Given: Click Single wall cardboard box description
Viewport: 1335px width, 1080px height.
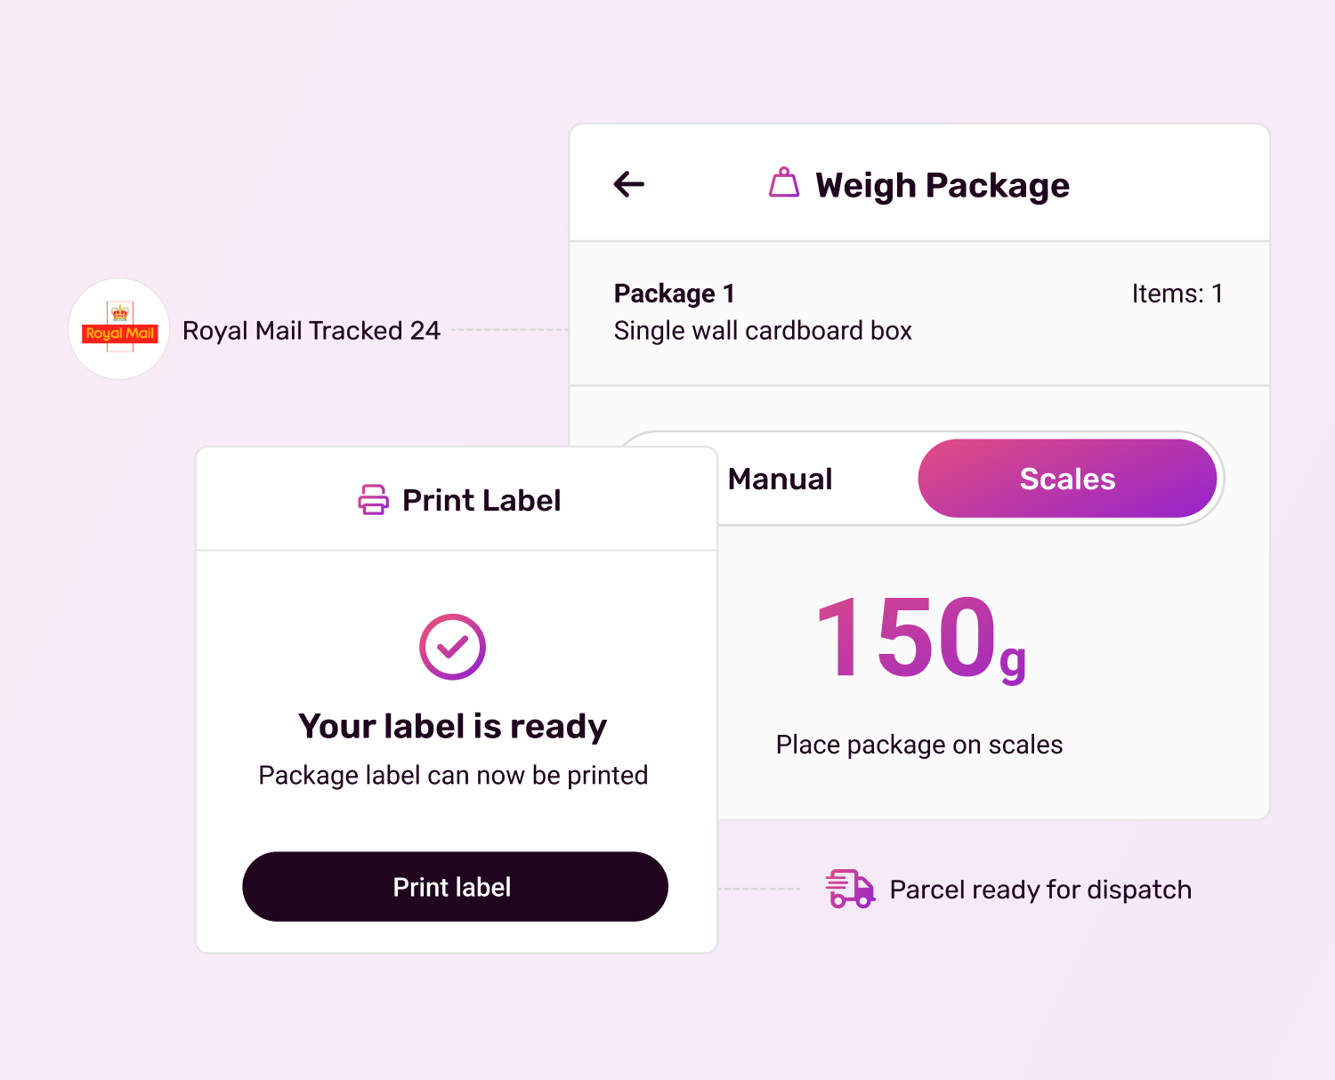Looking at the screenshot, I should click(x=763, y=331).
